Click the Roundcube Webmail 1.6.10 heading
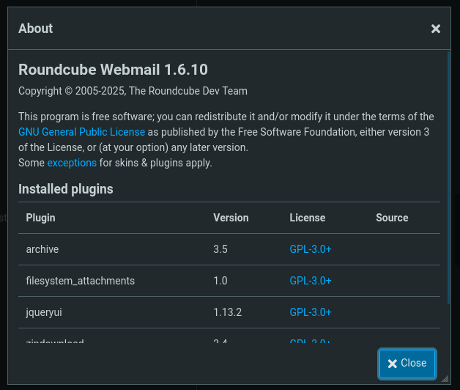 (113, 70)
